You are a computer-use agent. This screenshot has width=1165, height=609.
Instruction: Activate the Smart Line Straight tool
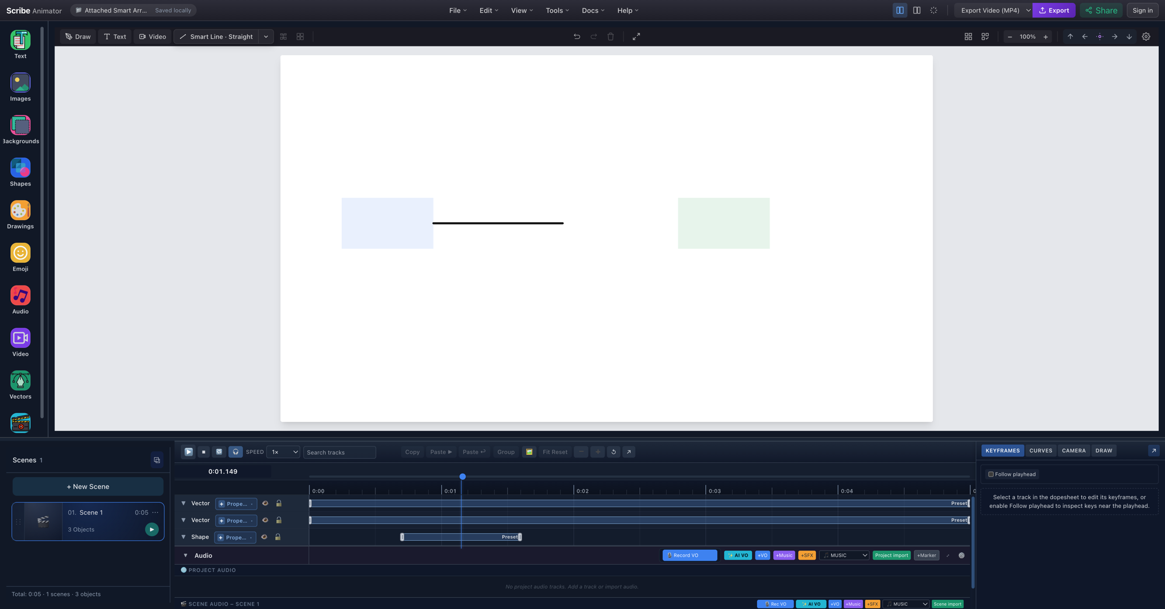point(216,36)
